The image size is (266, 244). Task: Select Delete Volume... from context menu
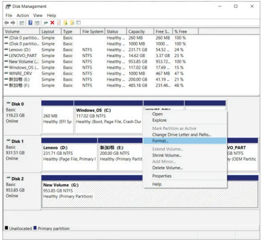[x=167, y=168]
